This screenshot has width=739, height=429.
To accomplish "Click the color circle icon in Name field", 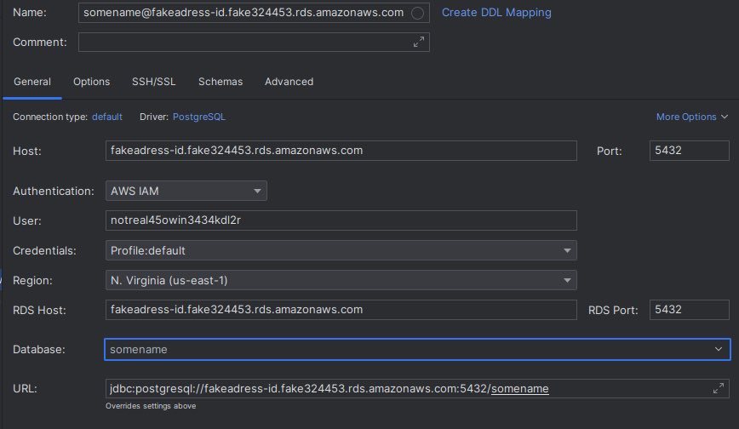I will [x=417, y=14].
